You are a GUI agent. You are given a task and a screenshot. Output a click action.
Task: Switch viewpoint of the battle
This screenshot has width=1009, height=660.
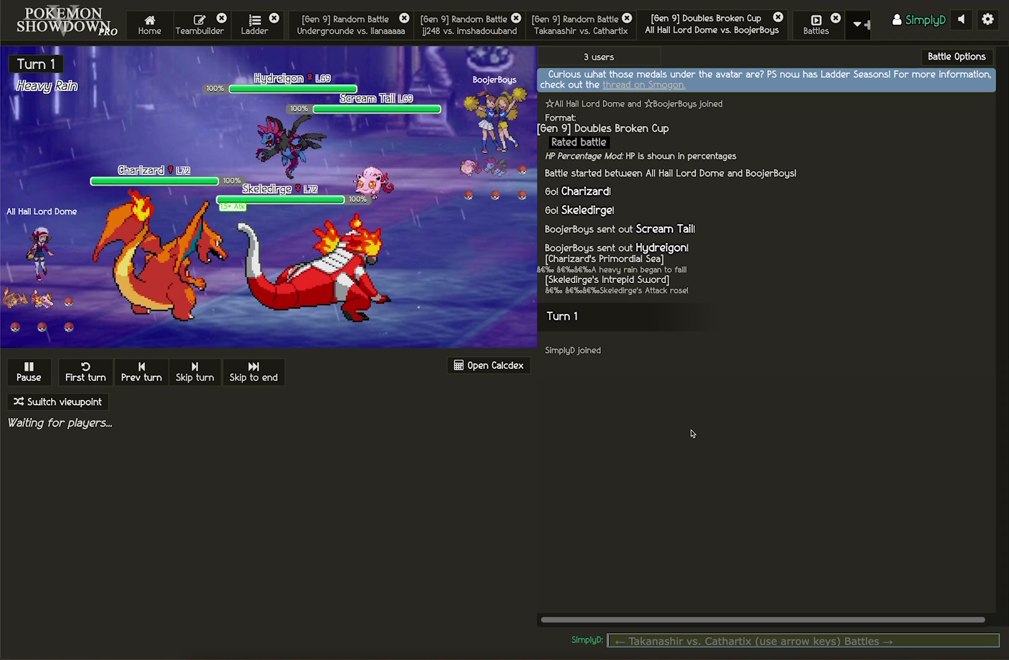(x=58, y=402)
